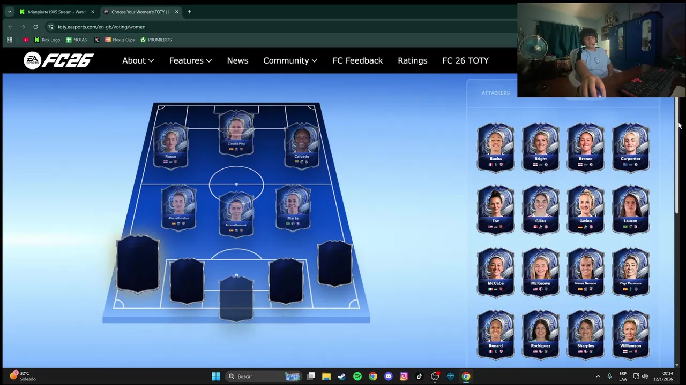Switch to the ATTACKERS tab
This screenshot has width=686, height=385.
(x=496, y=93)
